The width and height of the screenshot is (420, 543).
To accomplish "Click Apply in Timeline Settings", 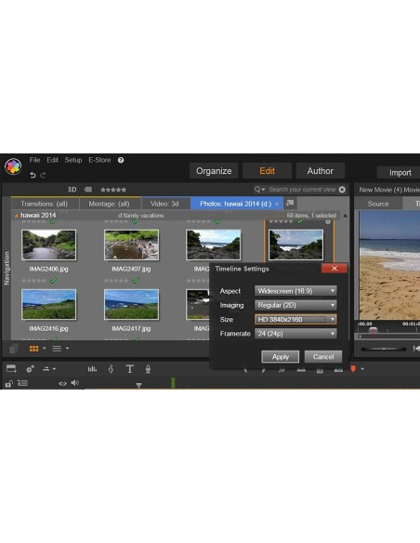I will 281,357.
